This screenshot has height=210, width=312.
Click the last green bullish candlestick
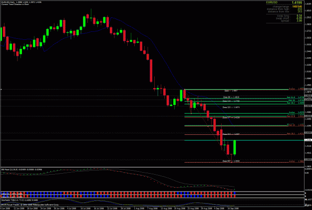point(235,147)
